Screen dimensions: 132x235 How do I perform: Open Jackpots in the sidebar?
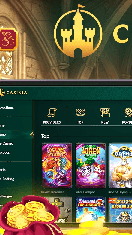(5, 152)
